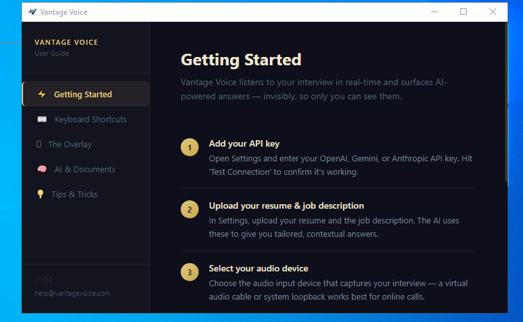Click the vertical scrollbar of the guide
Screen dimensions: 523x322
tap(506, 103)
